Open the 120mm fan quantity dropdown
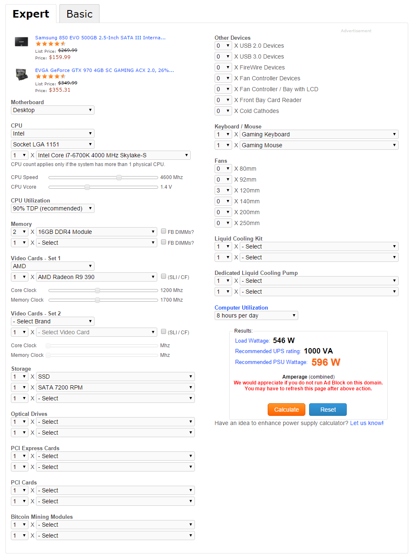412x556 pixels. point(223,190)
